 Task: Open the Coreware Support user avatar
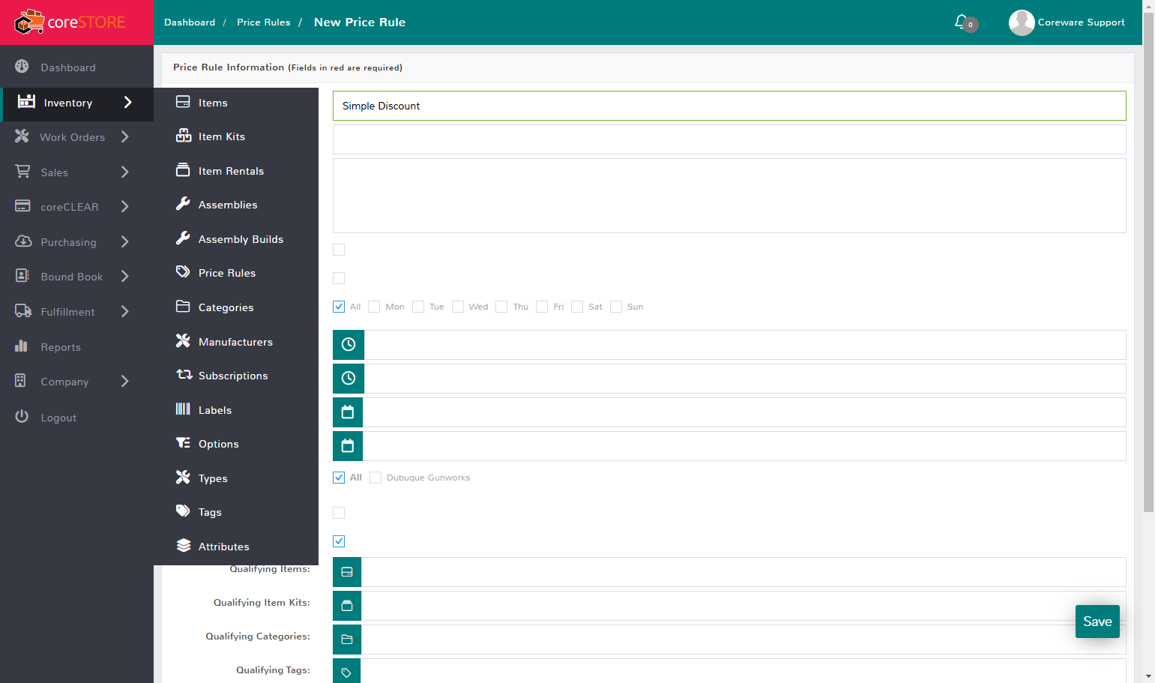pyautogui.click(x=1022, y=22)
